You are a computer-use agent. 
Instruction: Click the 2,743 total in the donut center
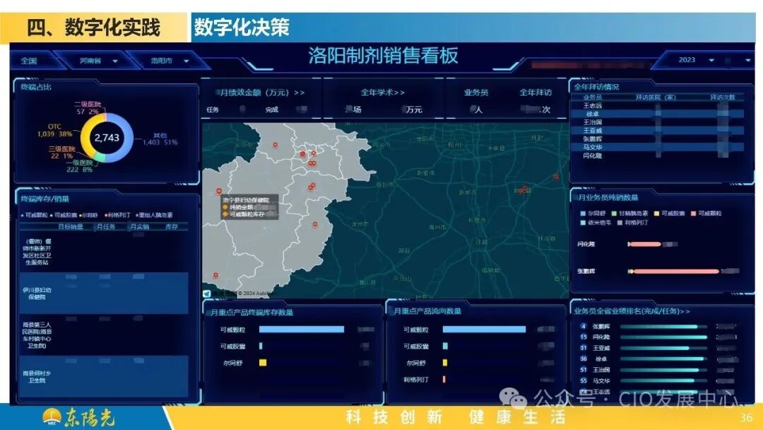click(107, 138)
